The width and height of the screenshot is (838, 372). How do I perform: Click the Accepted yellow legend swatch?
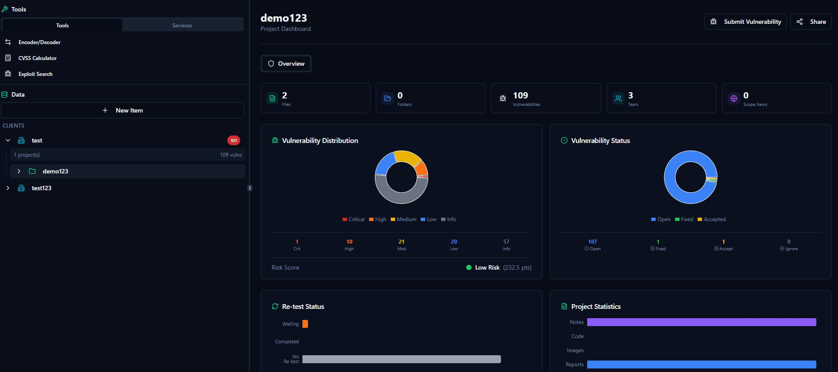click(700, 219)
